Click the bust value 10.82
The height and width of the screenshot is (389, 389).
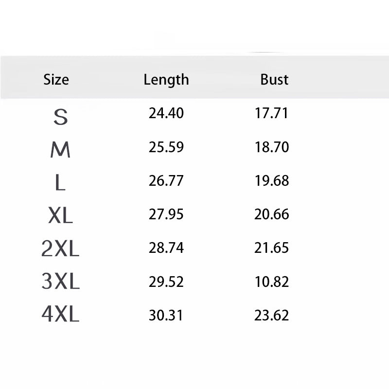click(x=272, y=282)
